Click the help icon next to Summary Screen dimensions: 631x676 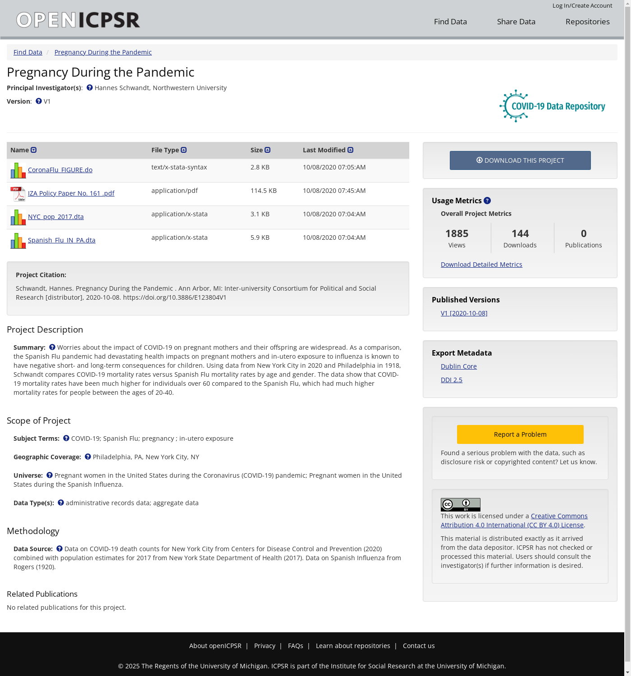click(52, 347)
